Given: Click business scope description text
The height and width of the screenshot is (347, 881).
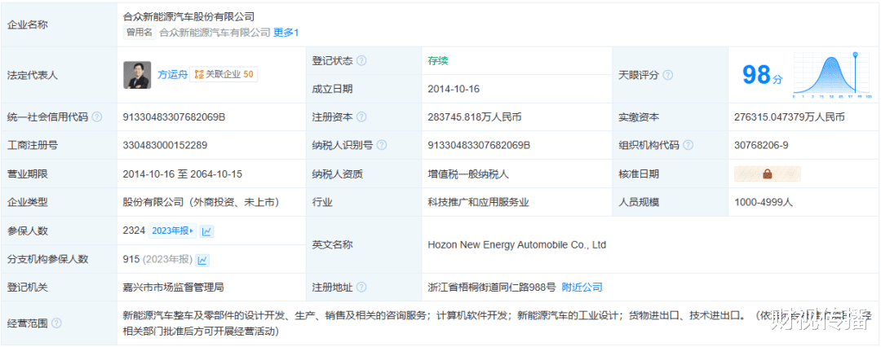Looking at the screenshot, I should point(498,323).
